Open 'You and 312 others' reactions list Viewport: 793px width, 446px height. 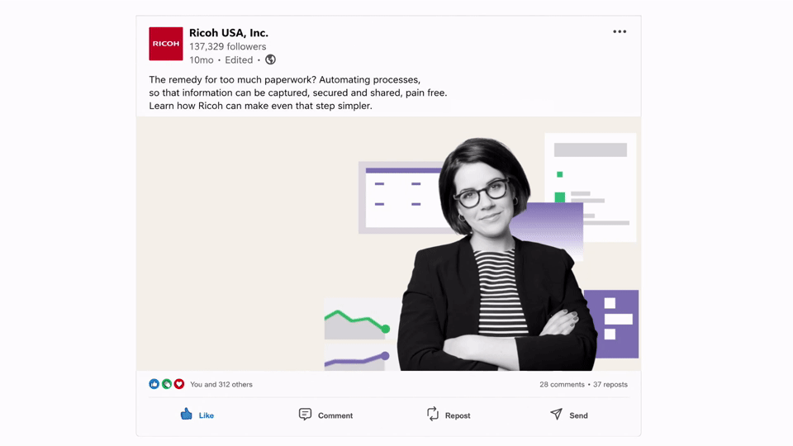[221, 384]
